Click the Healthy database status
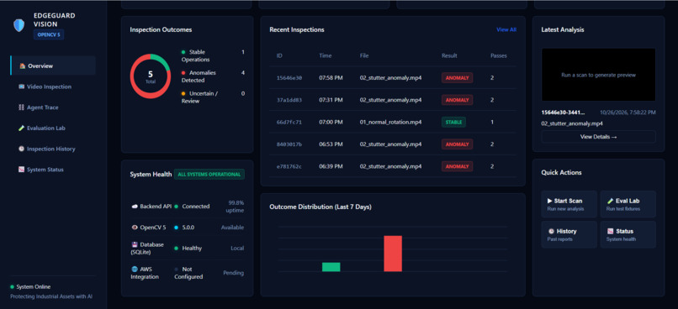This screenshot has width=678, height=309. click(x=192, y=249)
